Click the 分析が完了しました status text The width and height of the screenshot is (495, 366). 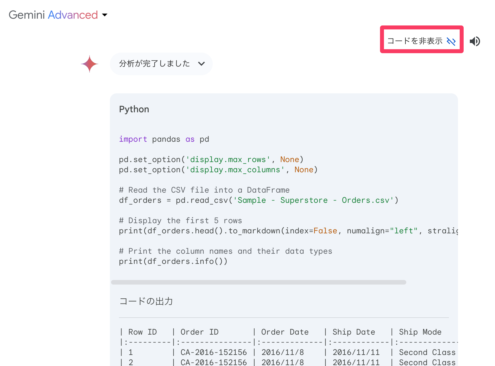click(154, 64)
